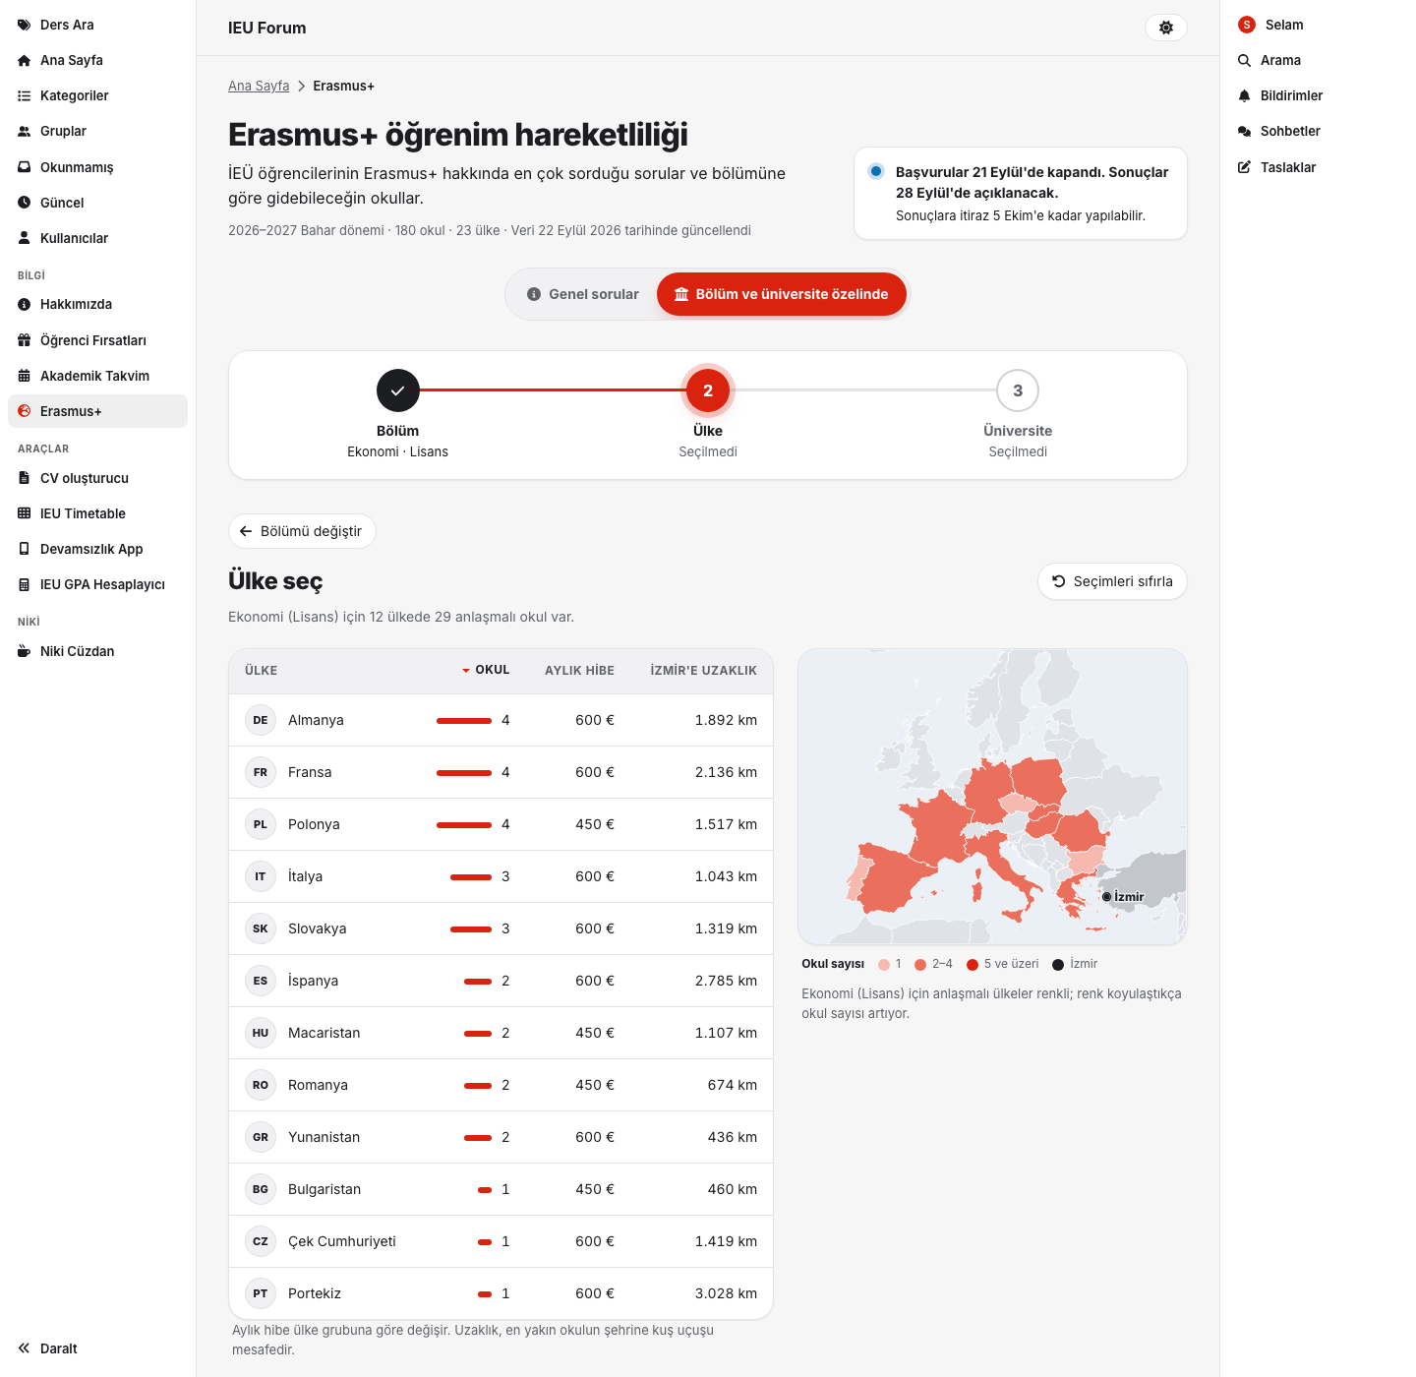Sort by the AYLIK HİBE header

579,671
